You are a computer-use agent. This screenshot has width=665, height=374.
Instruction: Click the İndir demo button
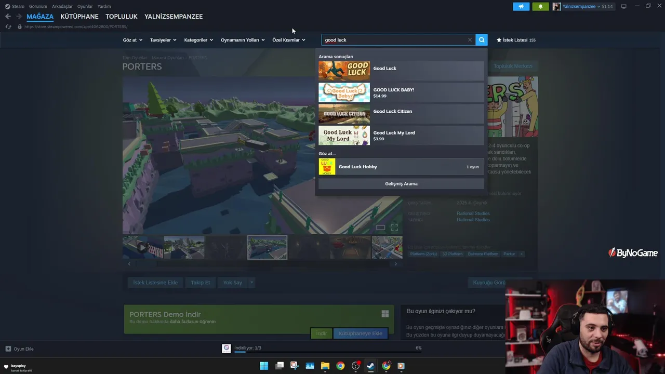[x=321, y=333]
